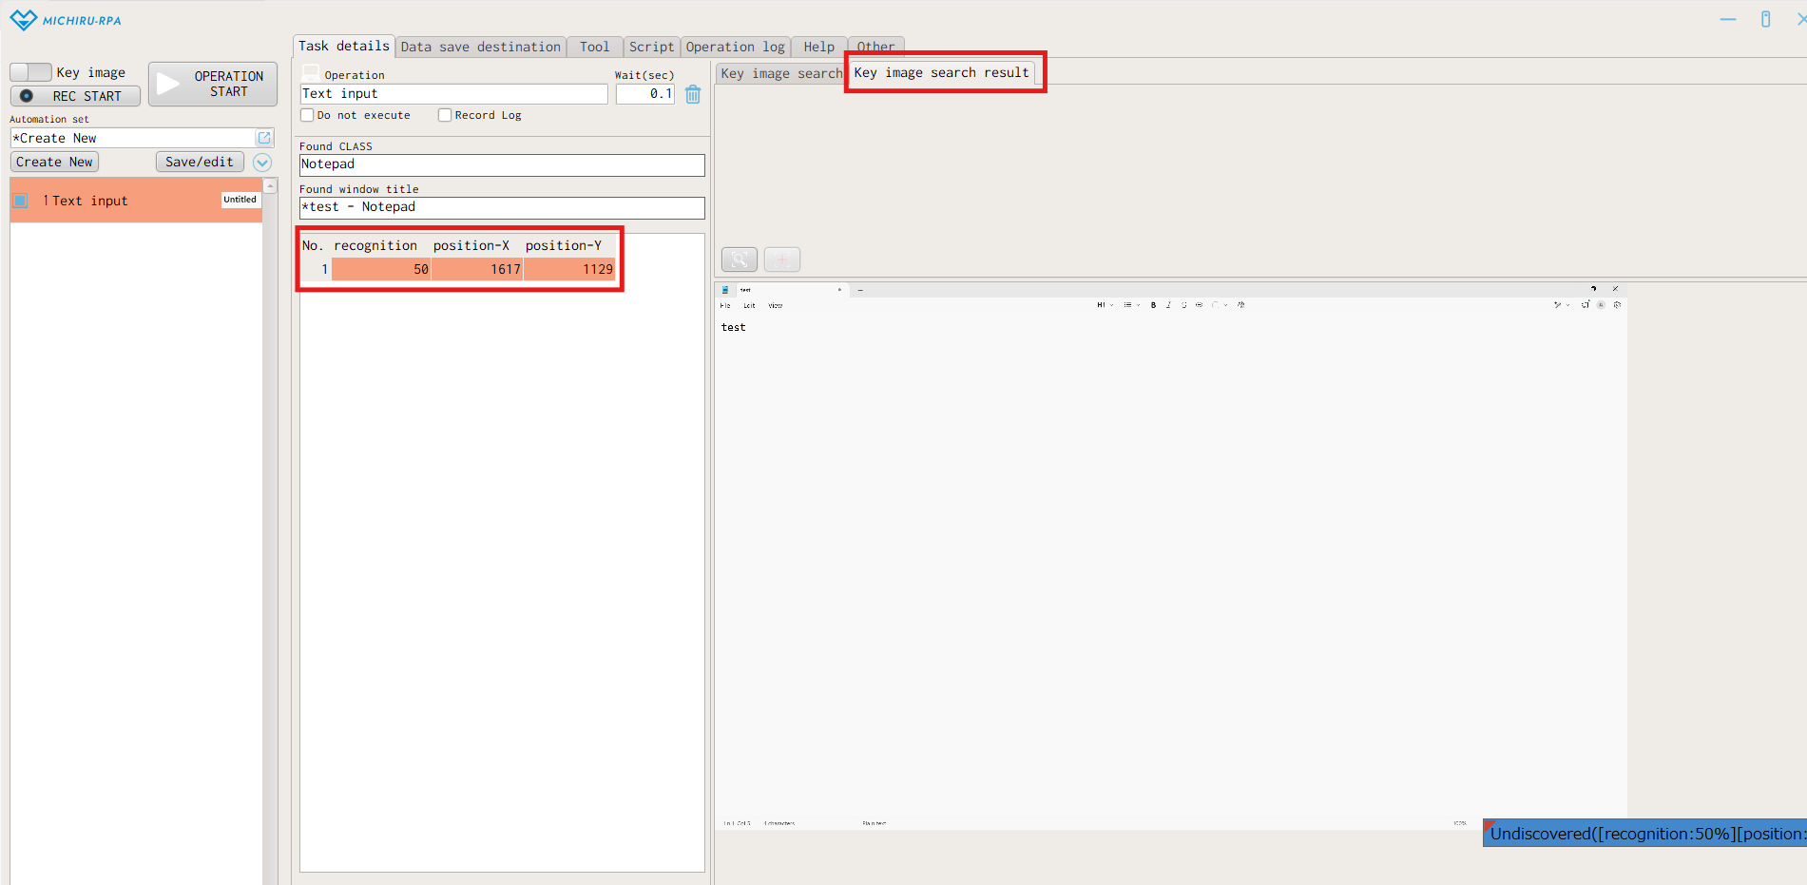Toggle the Key image switch
This screenshot has height=885, width=1807.
coord(30,72)
